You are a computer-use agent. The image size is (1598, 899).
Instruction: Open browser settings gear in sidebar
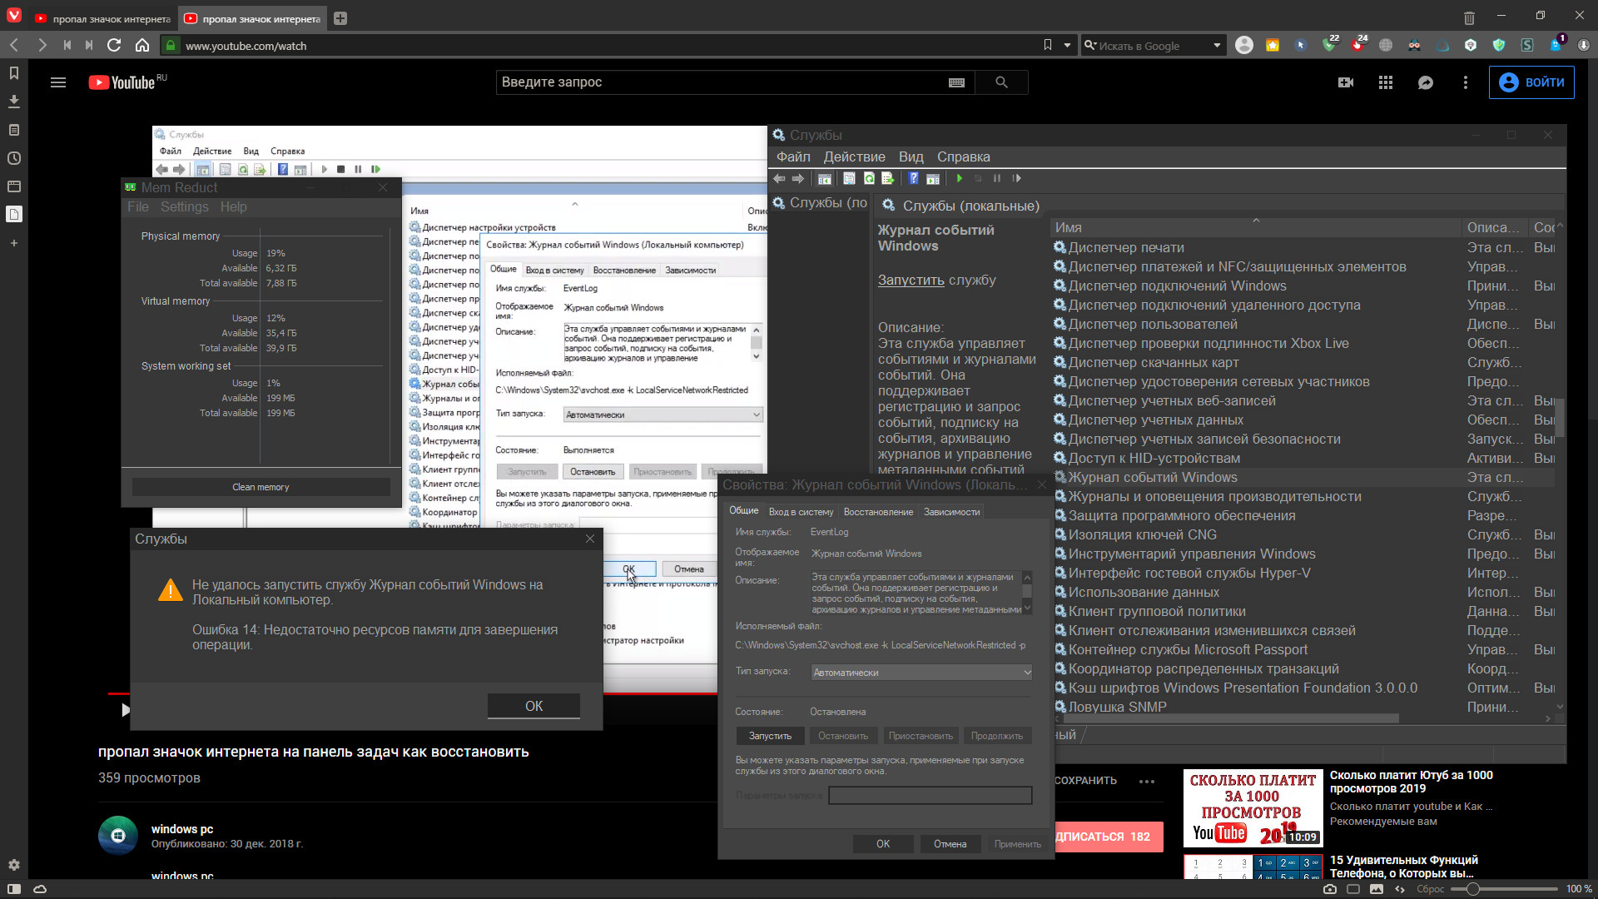13,865
